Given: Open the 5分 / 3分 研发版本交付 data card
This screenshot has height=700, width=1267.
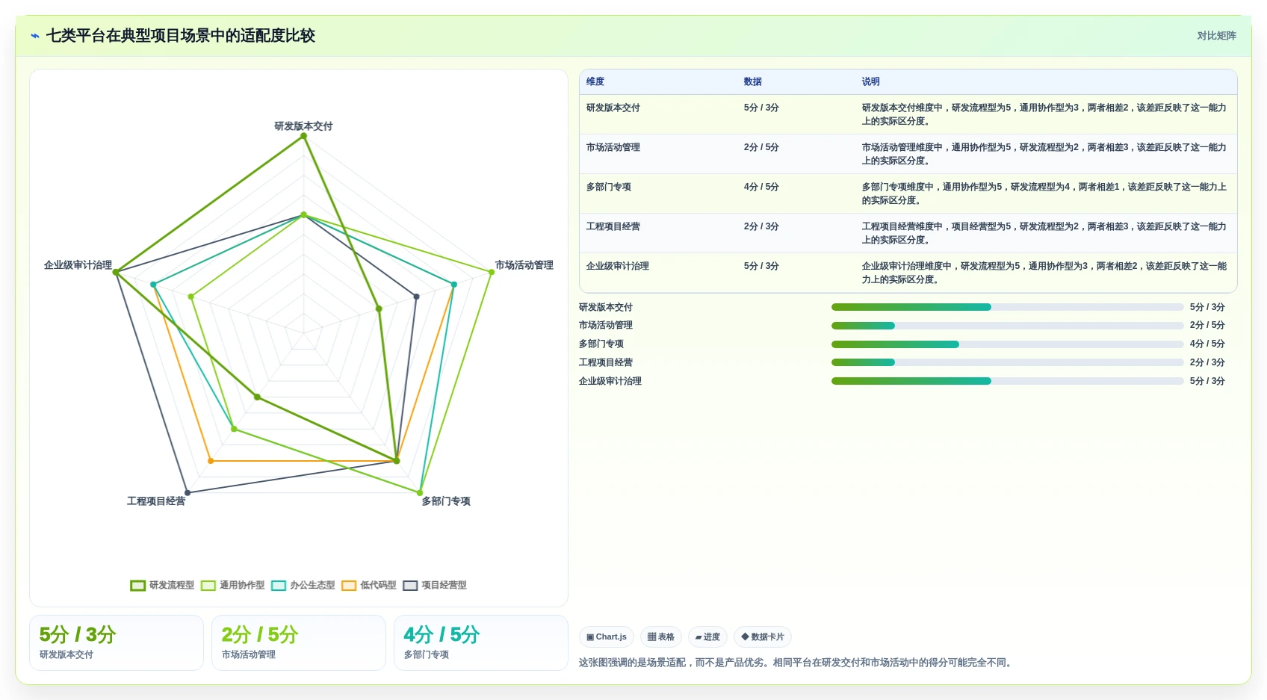Looking at the screenshot, I should coord(117,642).
